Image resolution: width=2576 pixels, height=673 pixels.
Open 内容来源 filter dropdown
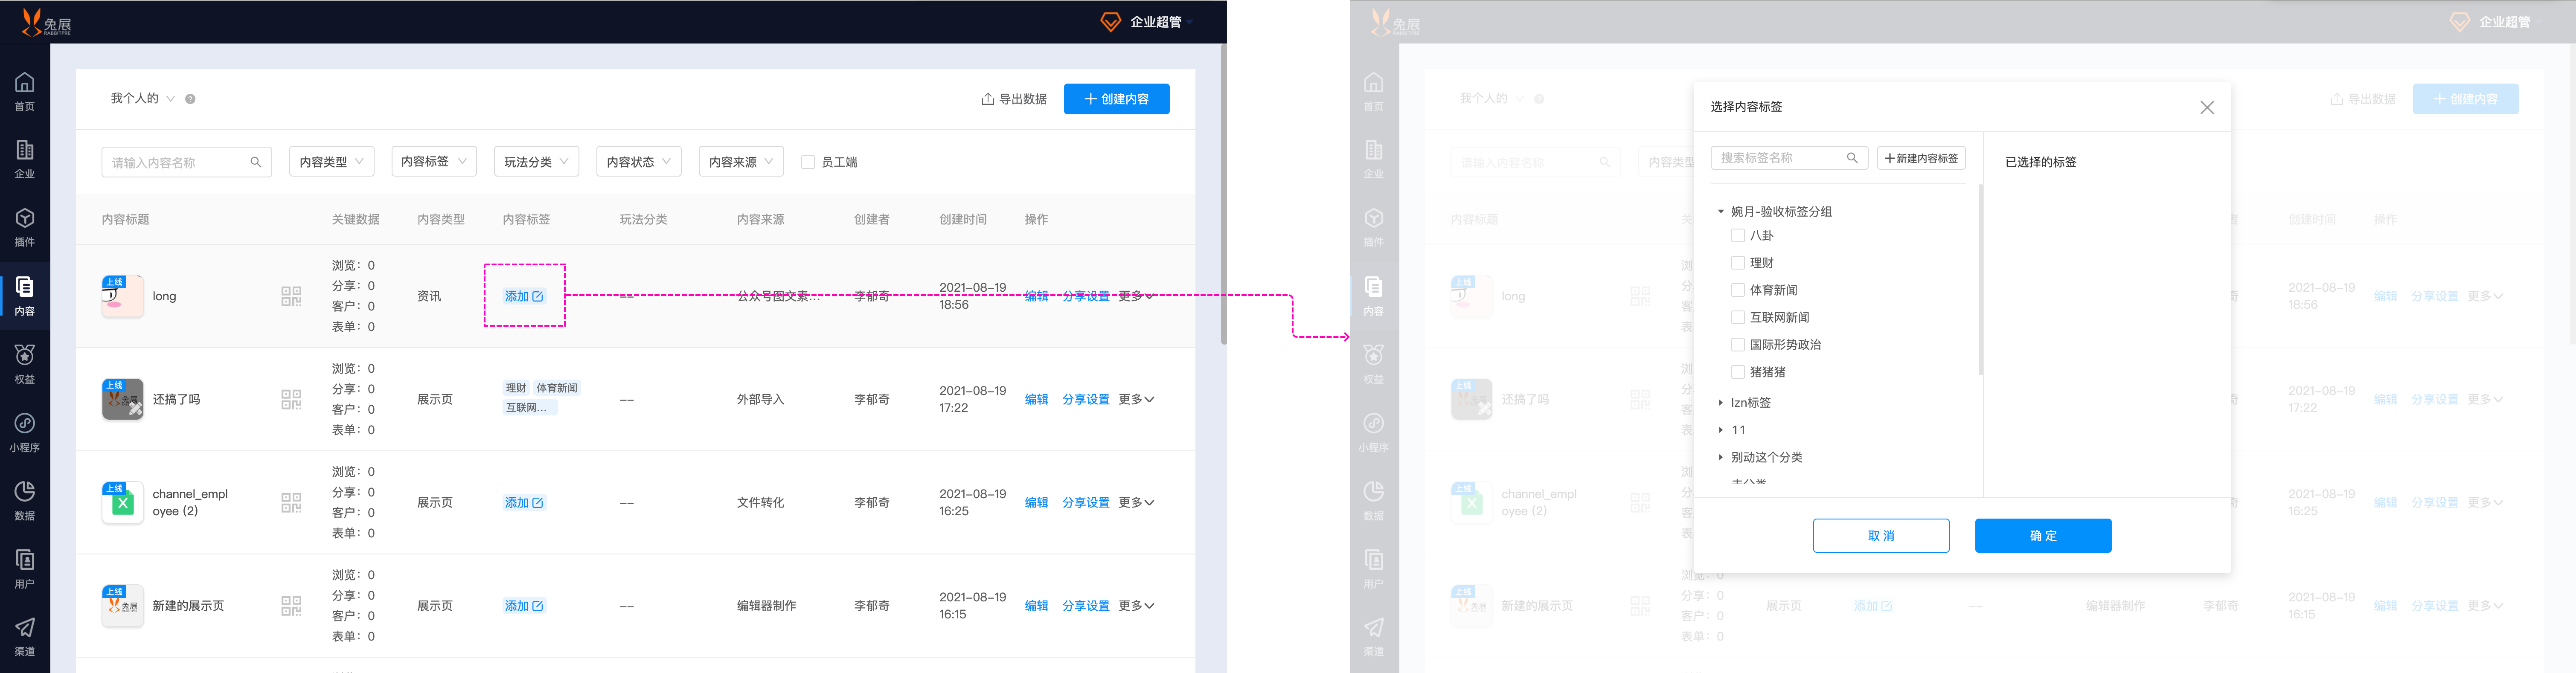741,162
